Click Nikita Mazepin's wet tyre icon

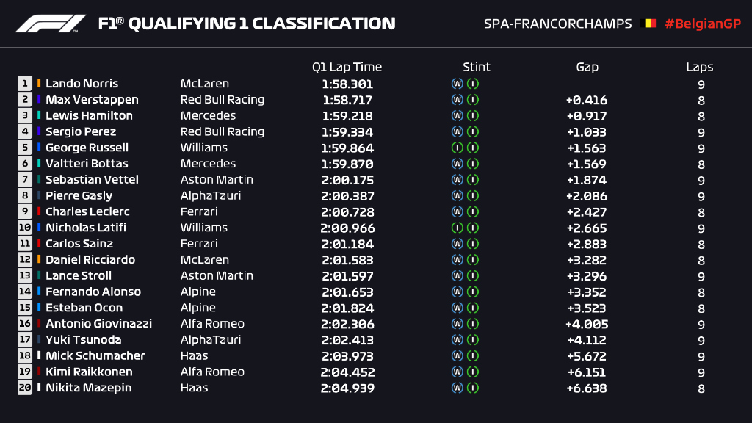457,388
